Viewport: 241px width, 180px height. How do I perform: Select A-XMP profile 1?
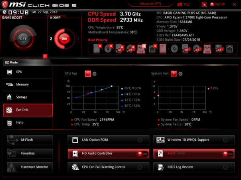pos(78,39)
